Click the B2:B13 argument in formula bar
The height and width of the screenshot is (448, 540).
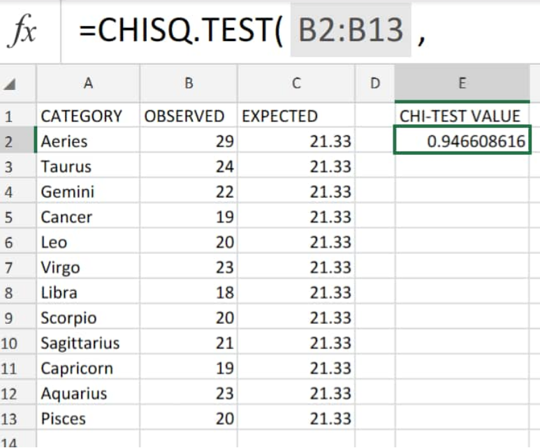pos(351,30)
